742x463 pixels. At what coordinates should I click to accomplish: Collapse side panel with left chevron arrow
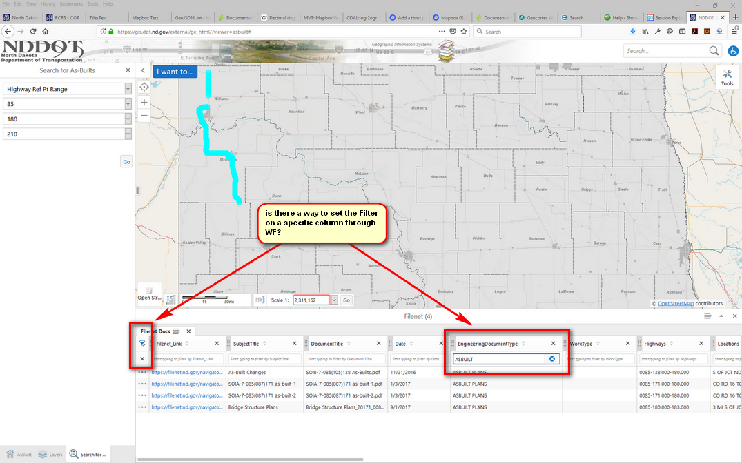click(143, 70)
